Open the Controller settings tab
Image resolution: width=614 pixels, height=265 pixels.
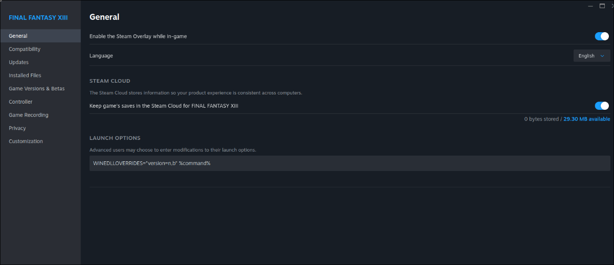pos(20,102)
